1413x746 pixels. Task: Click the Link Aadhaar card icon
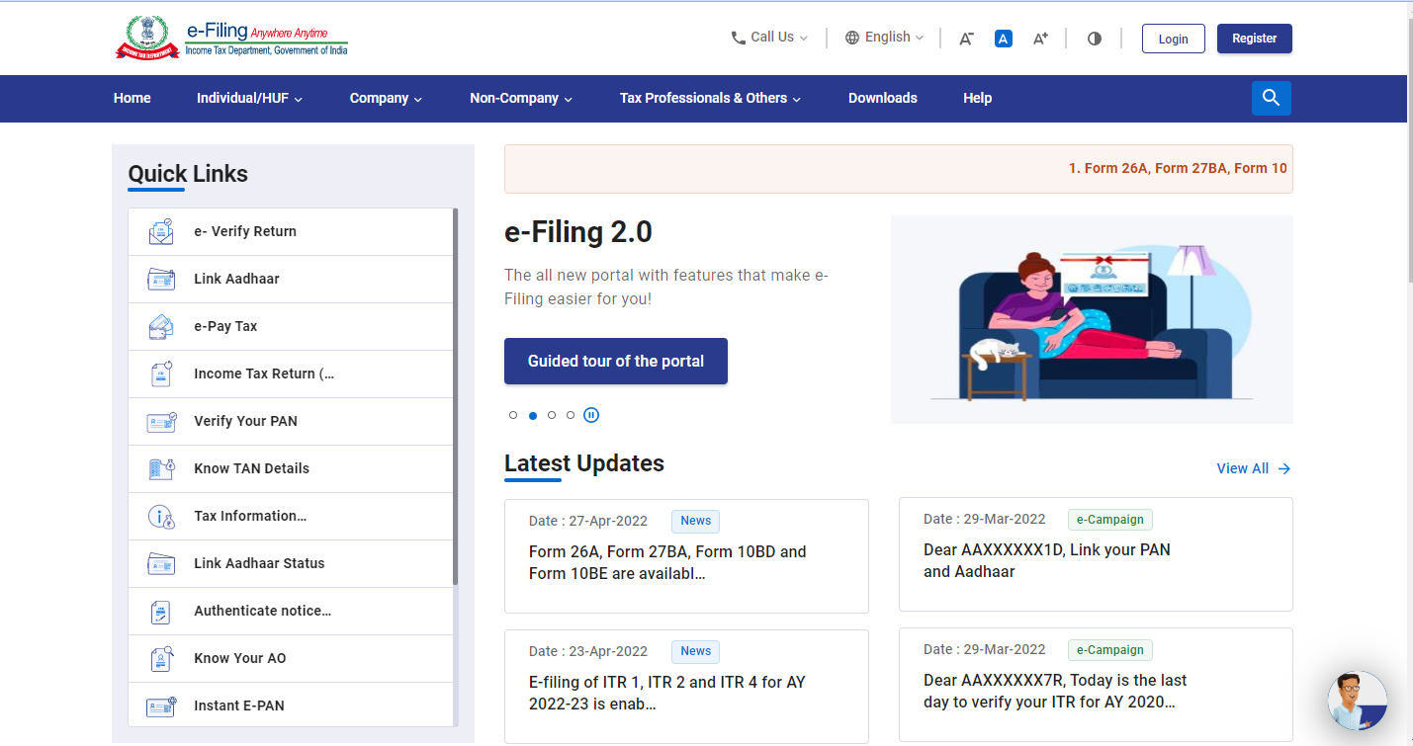161,279
